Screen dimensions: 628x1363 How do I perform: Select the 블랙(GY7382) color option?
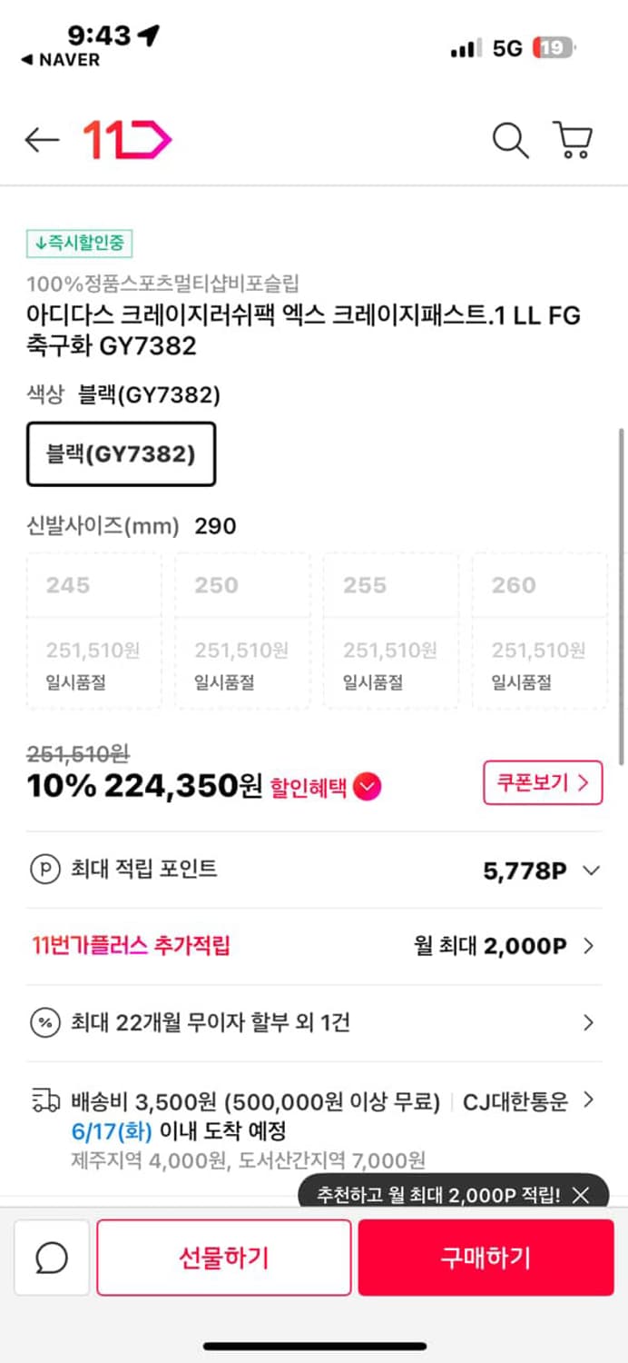point(121,454)
